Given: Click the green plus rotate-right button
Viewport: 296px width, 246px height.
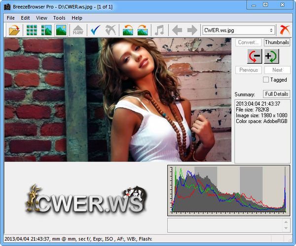Looking at the screenshot, I should (270, 56).
